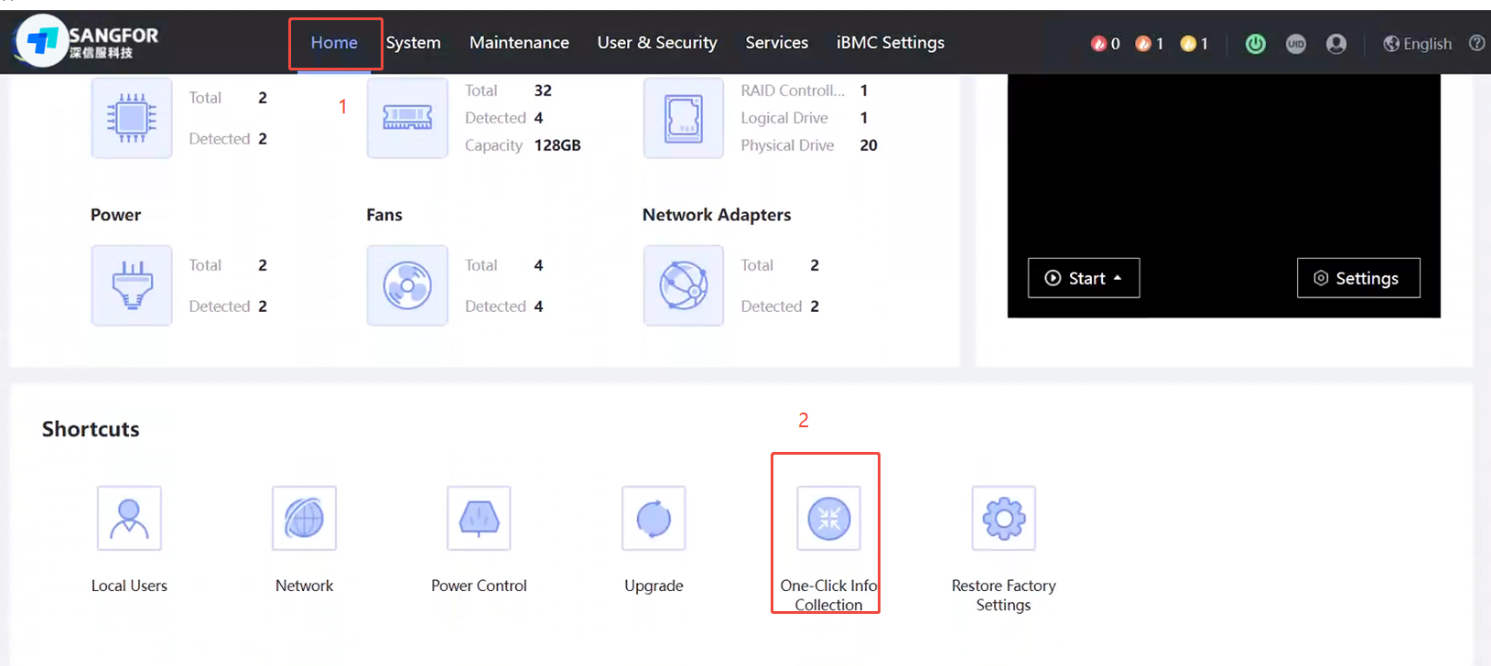This screenshot has height=666, width=1491.
Task: Open the remote console Settings button
Action: [1358, 278]
